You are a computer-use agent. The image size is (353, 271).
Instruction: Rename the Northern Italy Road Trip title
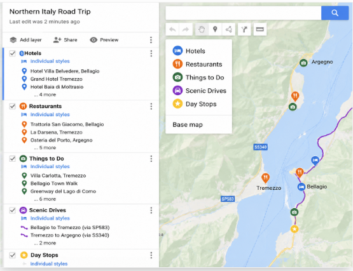[x=50, y=11]
